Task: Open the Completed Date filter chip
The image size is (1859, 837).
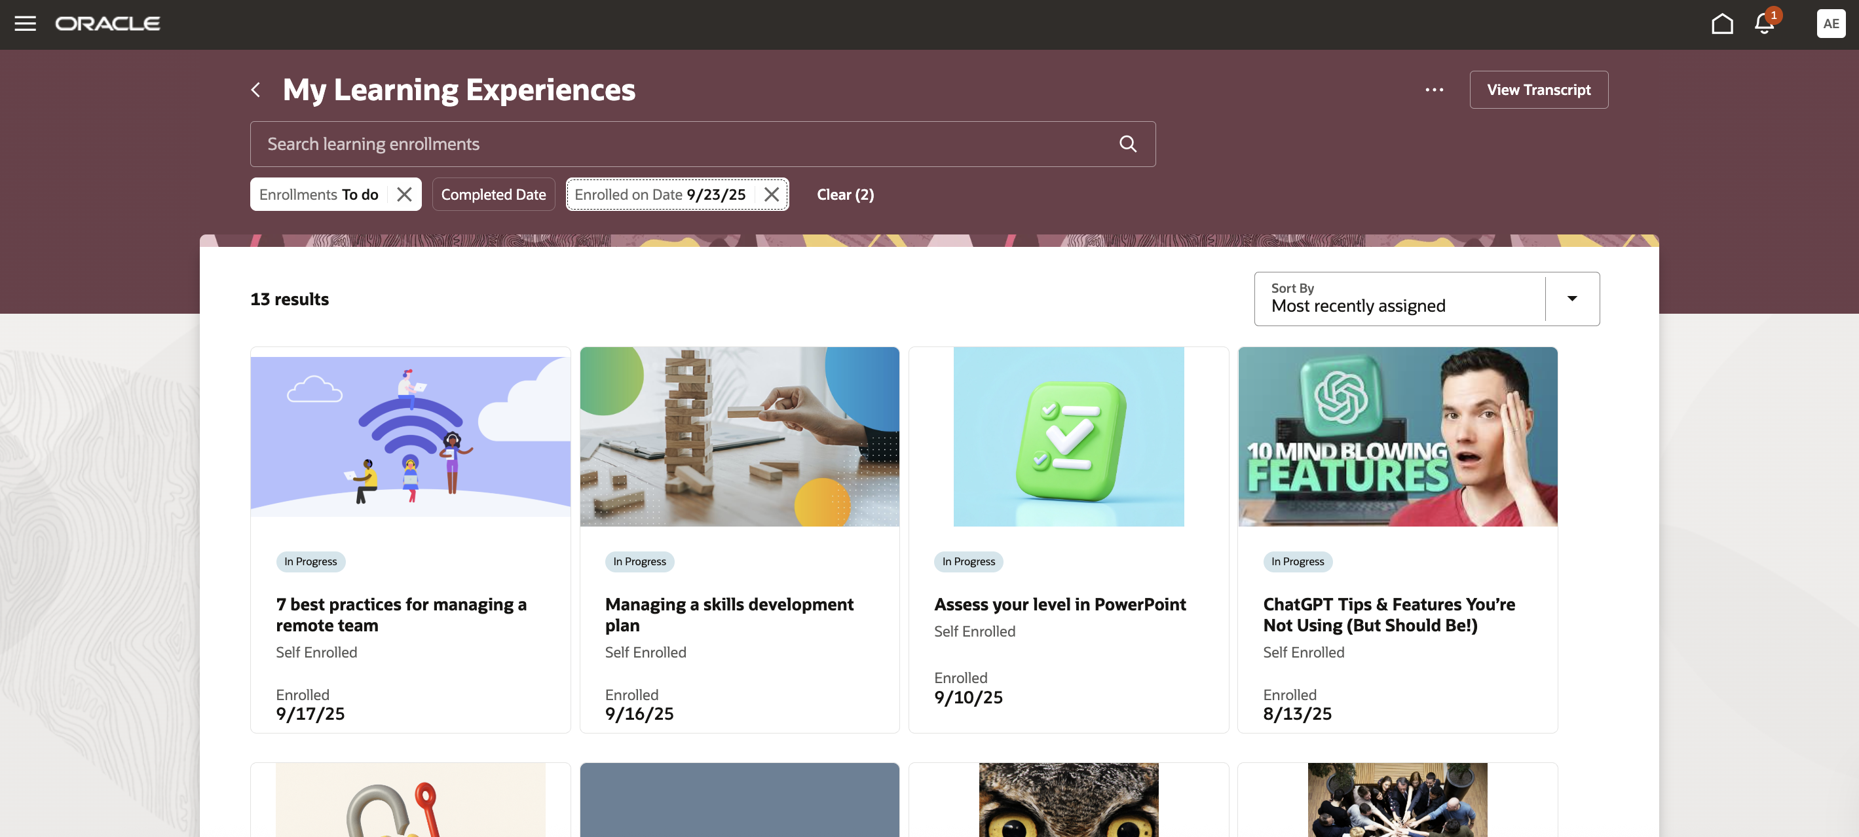Action: 494,195
